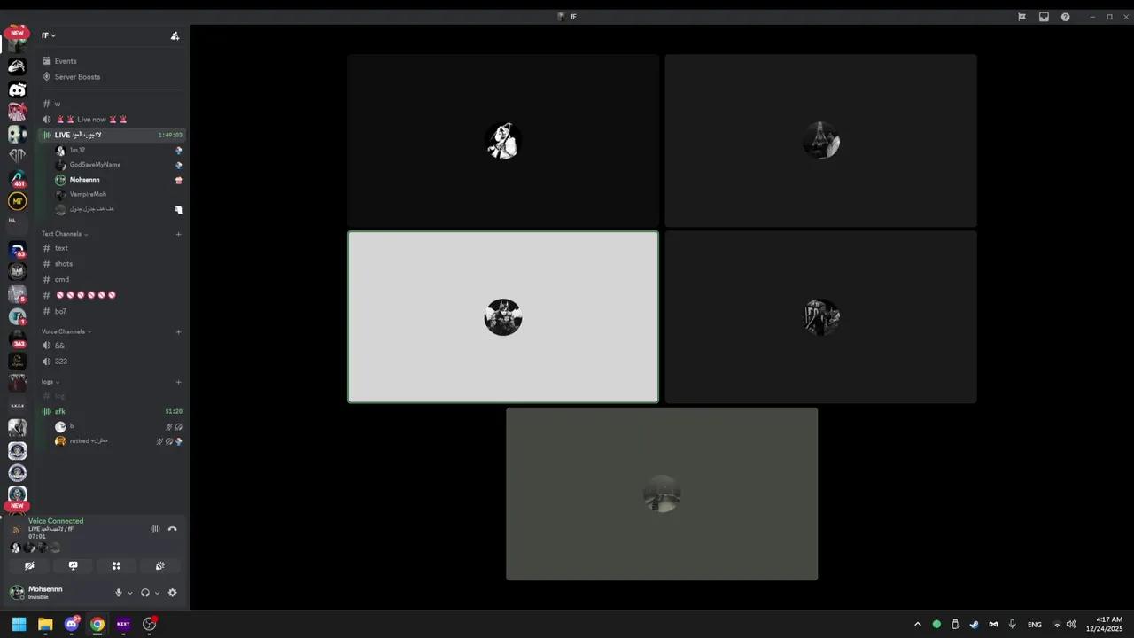Add a channel to Voice Channels
This screenshot has height=638, width=1134.
coord(178,331)
